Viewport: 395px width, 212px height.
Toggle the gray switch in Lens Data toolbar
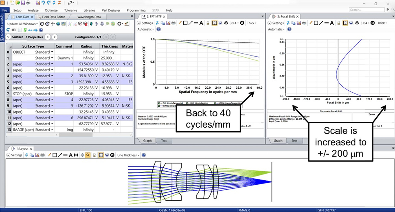(14, 30)
